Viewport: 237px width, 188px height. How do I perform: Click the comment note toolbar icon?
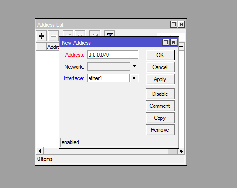point(95,34)
